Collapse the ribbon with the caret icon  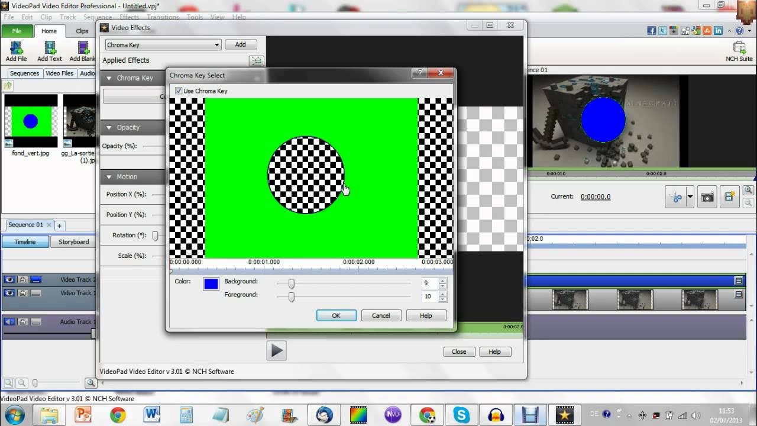(730, 31)
